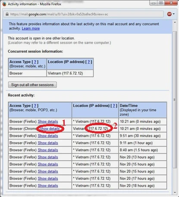Click the scrollbar up arrow
Screen dimensions: 179x197
pyautogui.click(x=175, y=22)
